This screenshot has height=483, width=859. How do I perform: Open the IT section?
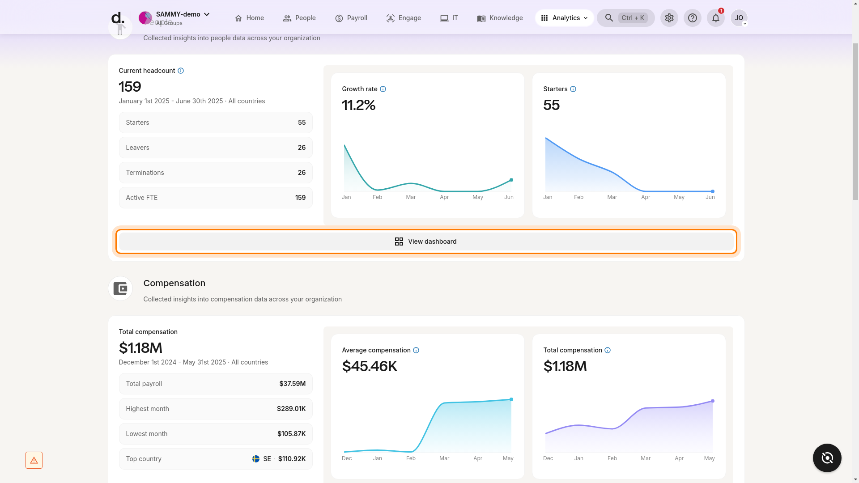[449, 18]
